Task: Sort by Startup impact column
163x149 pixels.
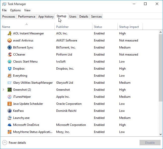Action: click(x=129, y=27)
